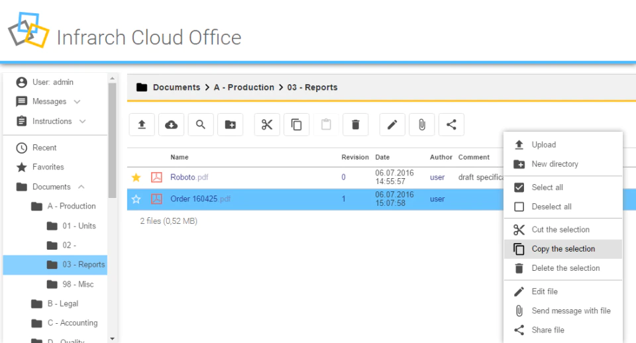Image resolution: width=636 pixels, height=343 pixels.
Task: Choose Delete the selection menu entry
Action: 563,268
